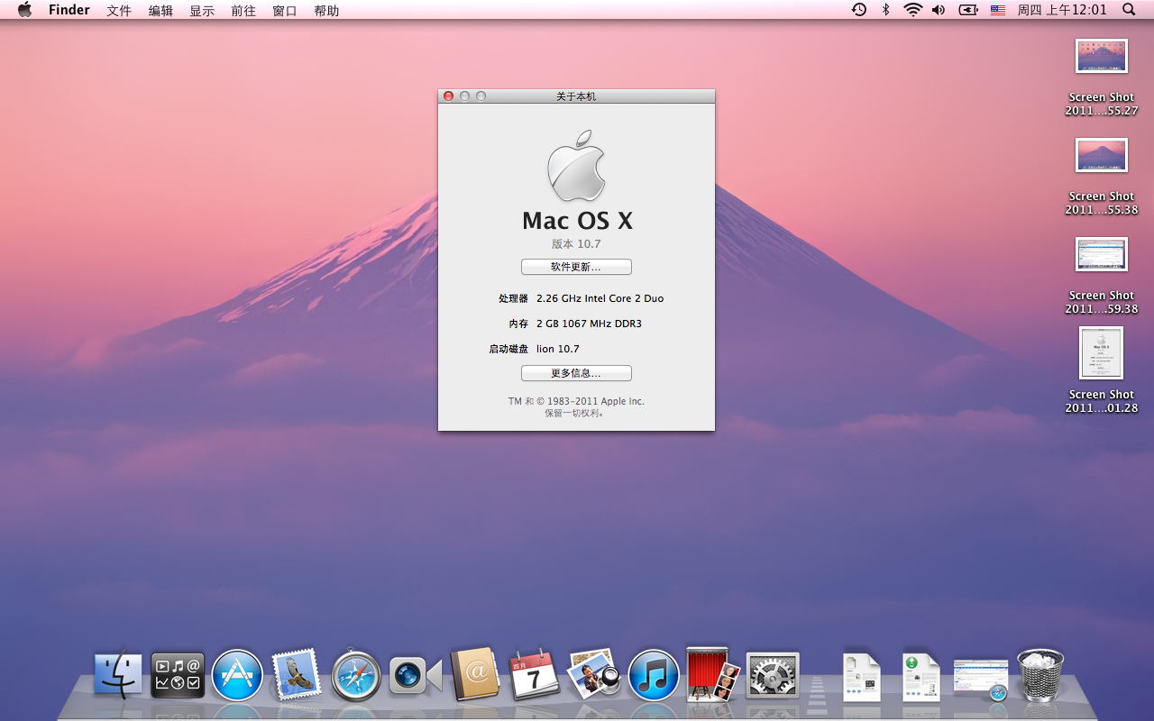Restore the minimized Safari window in Dock
This screenshot has height=721, width=1154.
tap(981, 679)
